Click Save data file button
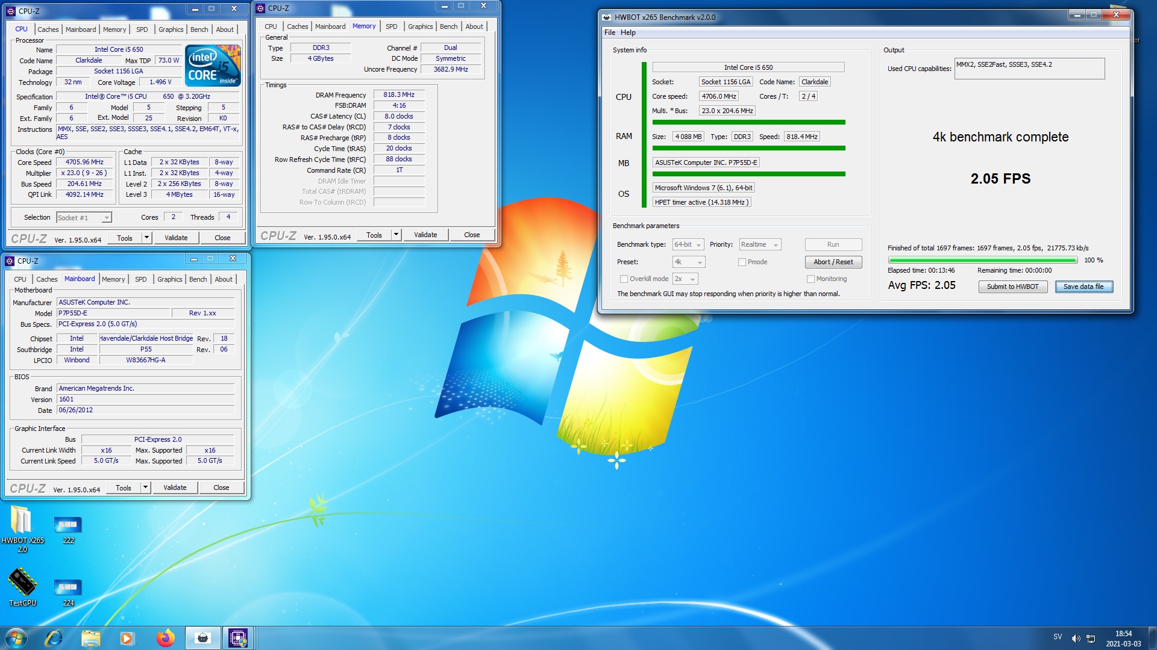The image size is (1157, 650). [x=1083, y=286]
